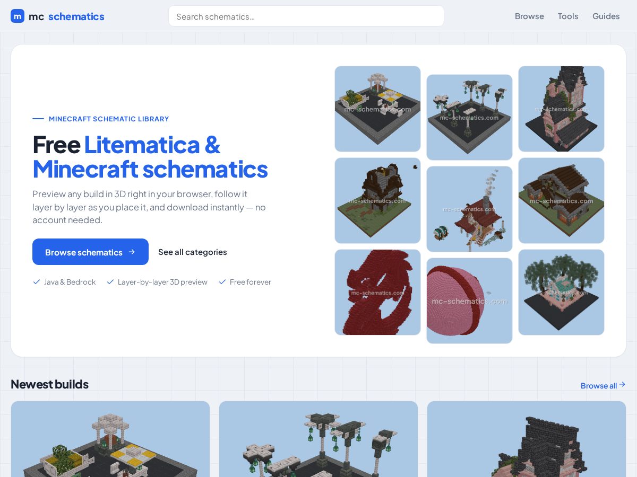Click the arrow icon in Browse schematics button
Image resolution: width=637 pixels, height=477 pixels.
(132, 252)
